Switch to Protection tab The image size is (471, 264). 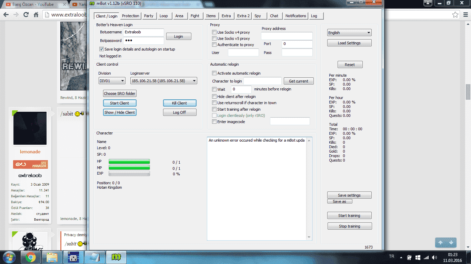click(x=131, y=16)
